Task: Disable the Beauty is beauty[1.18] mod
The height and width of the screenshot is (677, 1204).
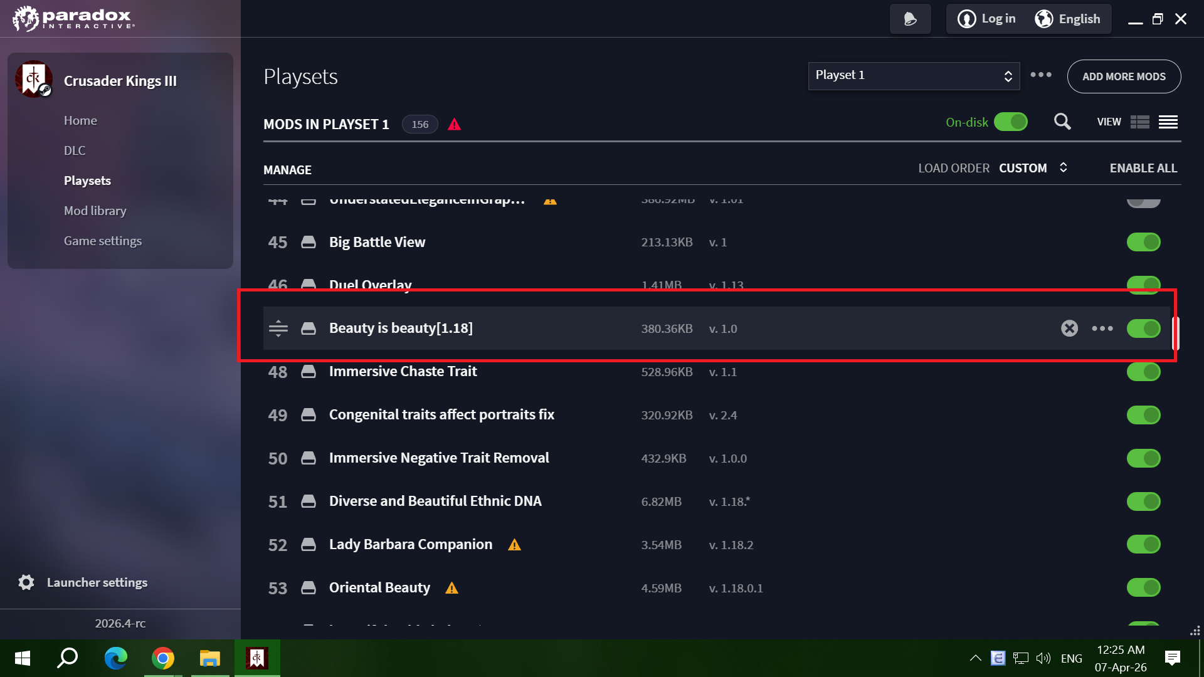Action: click(x=1144, y=328)
